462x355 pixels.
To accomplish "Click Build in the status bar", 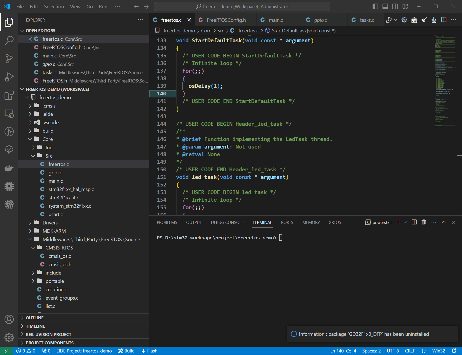I will pyautogui.click(x=127, y=351).
